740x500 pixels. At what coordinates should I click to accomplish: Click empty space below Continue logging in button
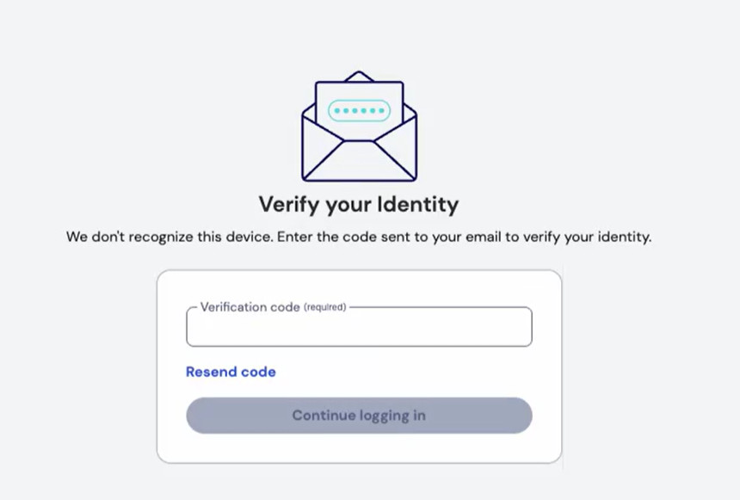tap(359, 448)
